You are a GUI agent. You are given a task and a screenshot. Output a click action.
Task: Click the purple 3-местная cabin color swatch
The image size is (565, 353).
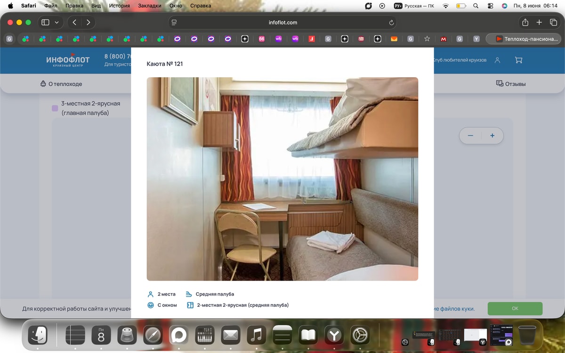pyautogui.click(x=55, y=108)
